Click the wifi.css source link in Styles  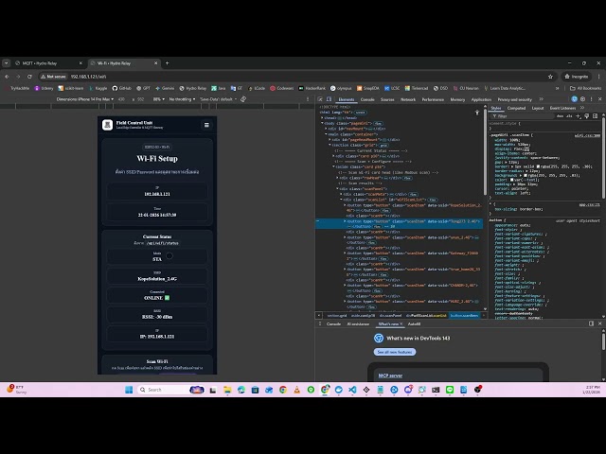(x=587, y=135)
